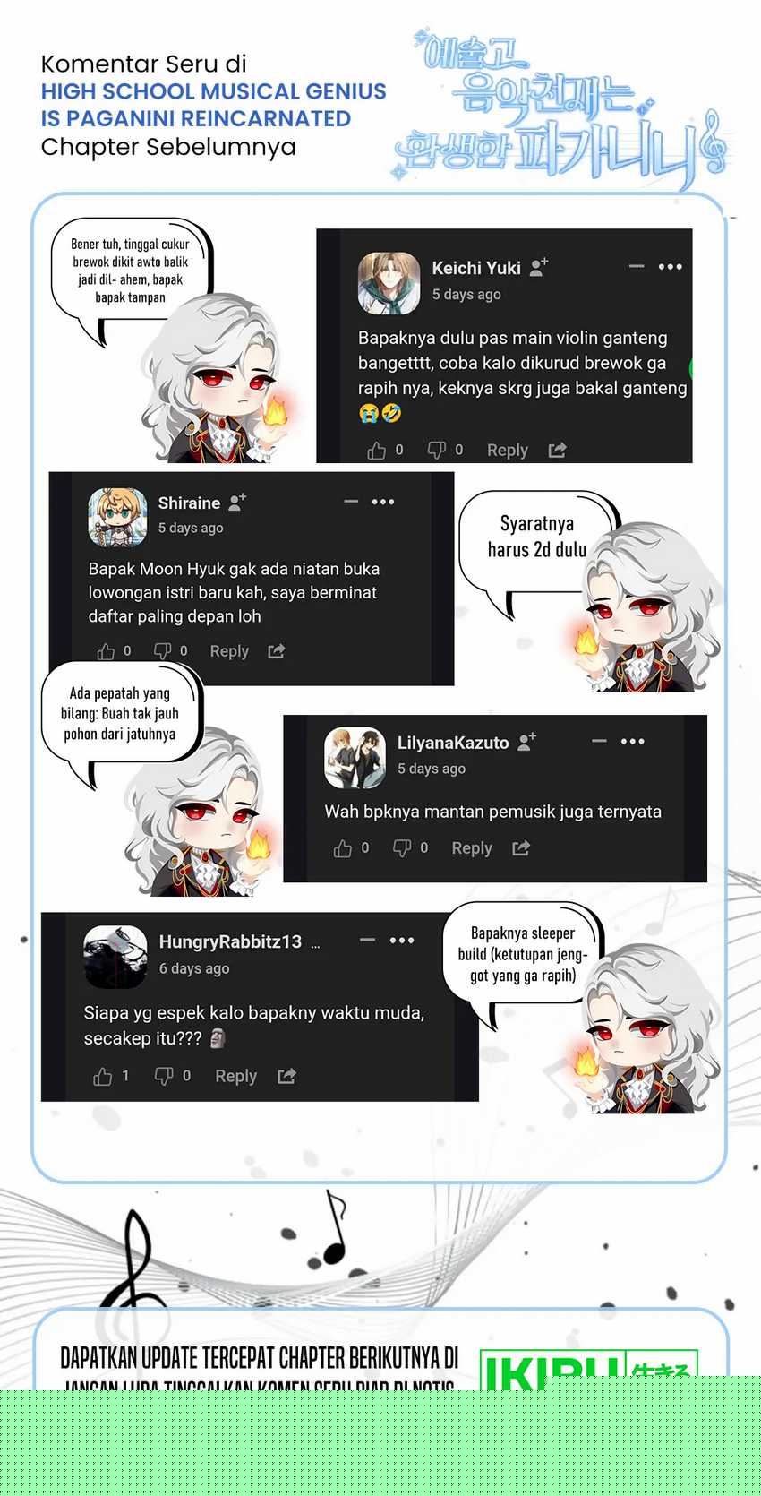Open more options on Keichi Yuki's comment
The height and width of the screenshot is (1496, 761).
[x=671, y=266]
